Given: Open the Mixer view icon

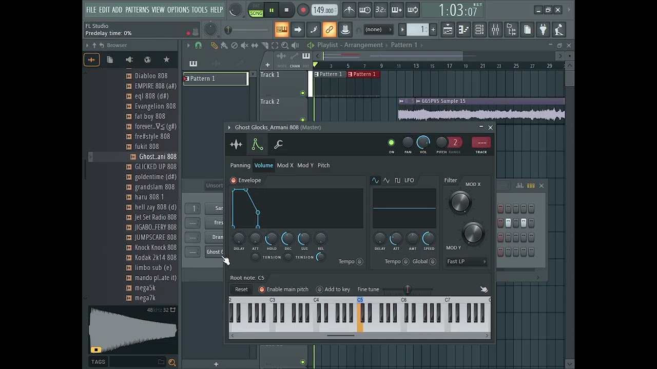Looking at the screenshot, I should click(x=495, y=30).
